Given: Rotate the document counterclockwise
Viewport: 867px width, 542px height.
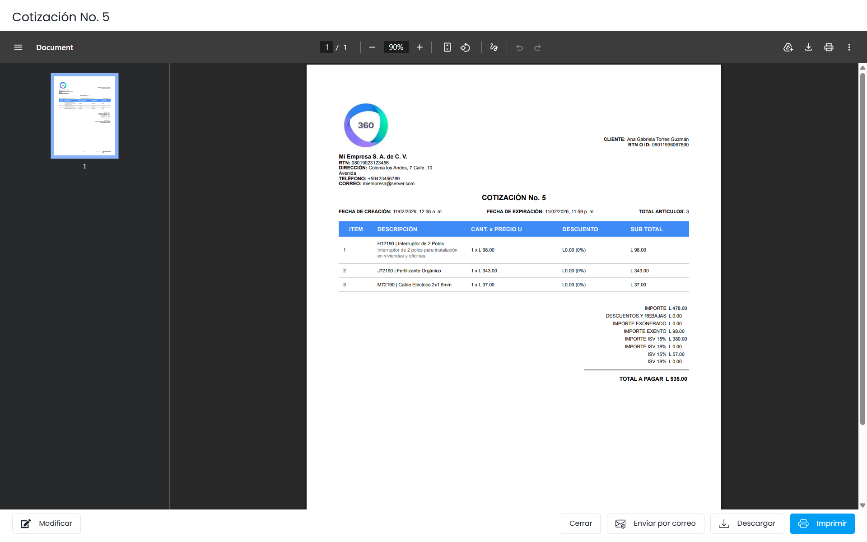Looking at the screenshot, I should click(x=465, y=47).
